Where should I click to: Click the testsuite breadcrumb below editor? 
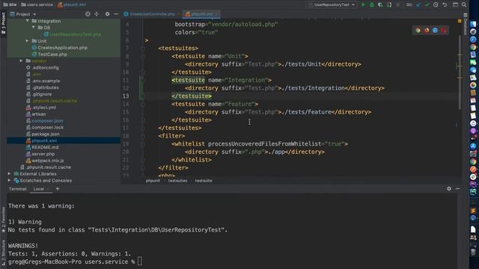coord(204,181)
